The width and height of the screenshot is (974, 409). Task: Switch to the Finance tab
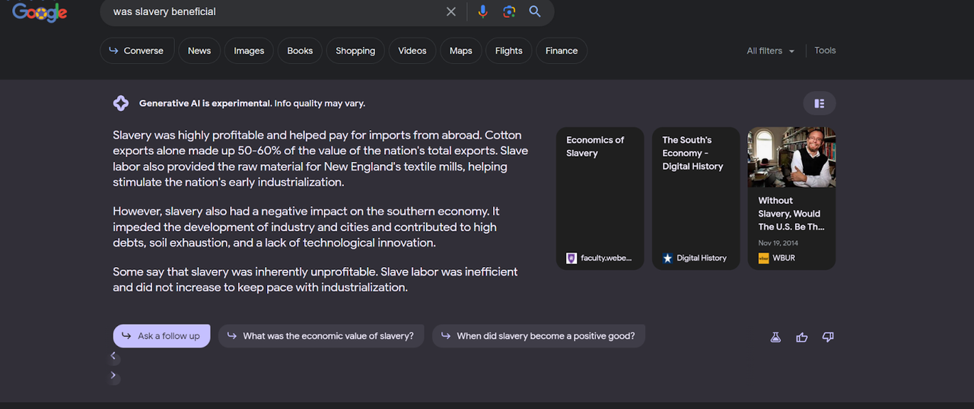(x=562, y=51)
